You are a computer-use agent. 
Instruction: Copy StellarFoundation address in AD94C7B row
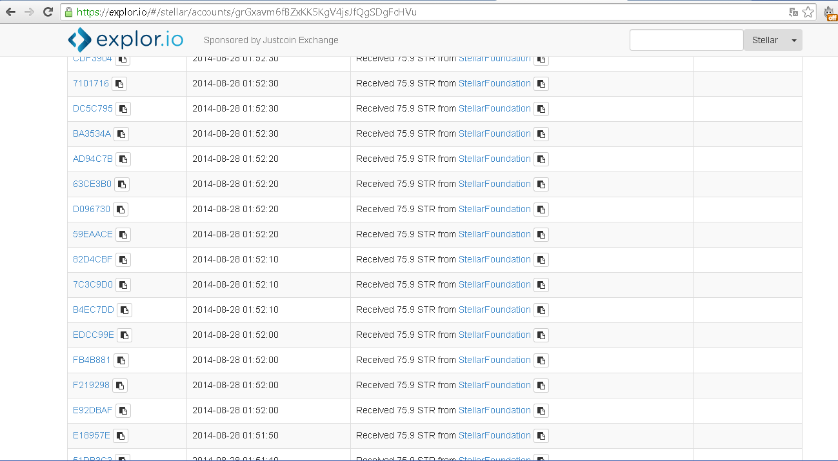click(x=541, y=159)
